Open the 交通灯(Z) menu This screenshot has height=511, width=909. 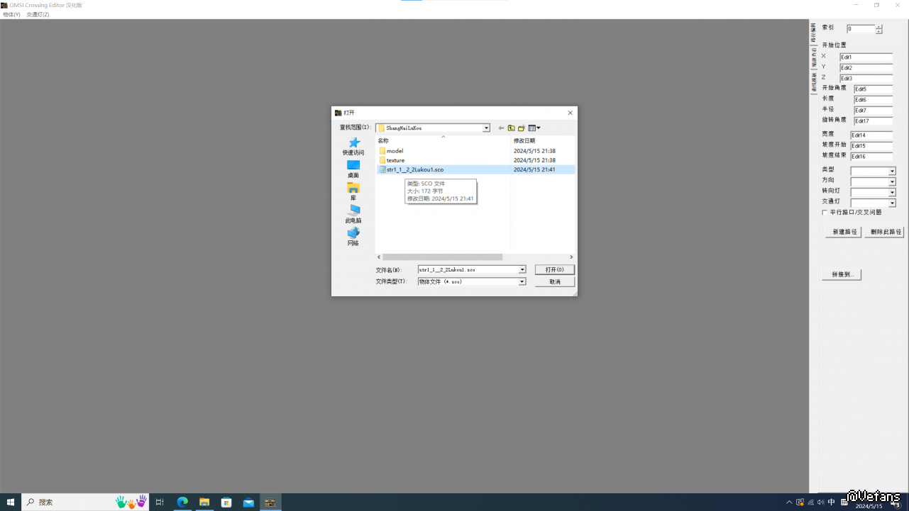[x=38, y=15]
